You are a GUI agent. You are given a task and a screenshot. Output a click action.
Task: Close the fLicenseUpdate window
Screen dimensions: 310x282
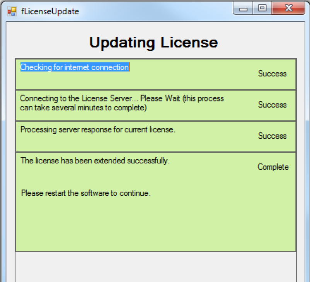click(x=288, y=8)
